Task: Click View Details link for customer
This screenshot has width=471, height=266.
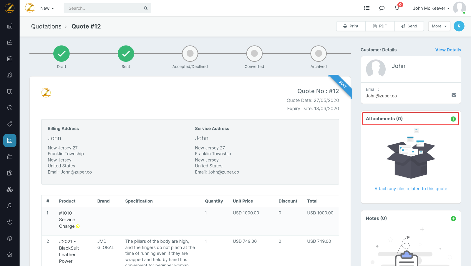Action: [448, 50]
